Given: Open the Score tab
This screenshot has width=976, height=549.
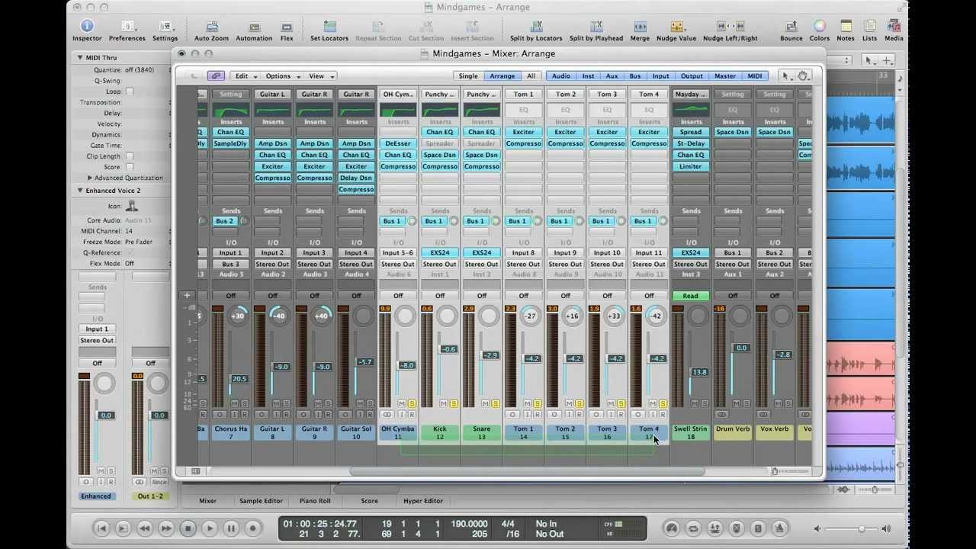Looking at the screenshot, I should [x=369, y=501].
